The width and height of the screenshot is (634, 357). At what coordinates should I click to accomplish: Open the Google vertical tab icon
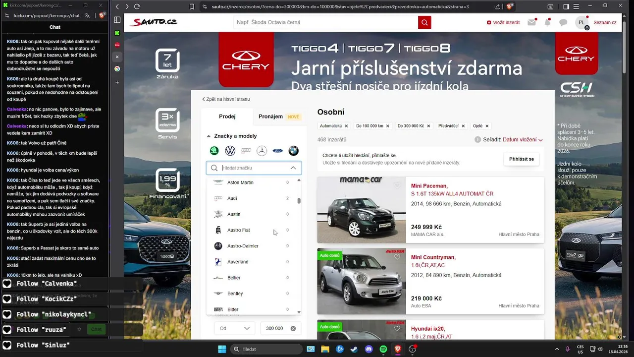(x=117, y=68)
